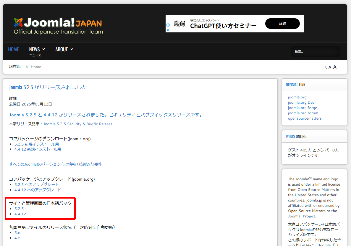
Task: Visit opensourcematters link
Action: coord(305,118)
